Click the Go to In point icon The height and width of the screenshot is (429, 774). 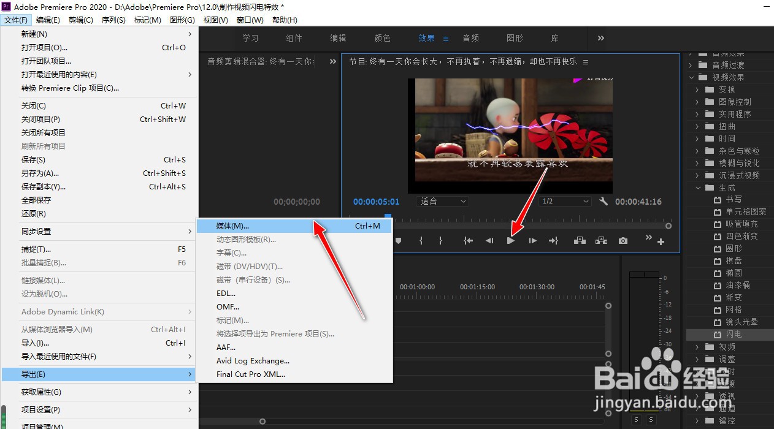pos(469,241)
